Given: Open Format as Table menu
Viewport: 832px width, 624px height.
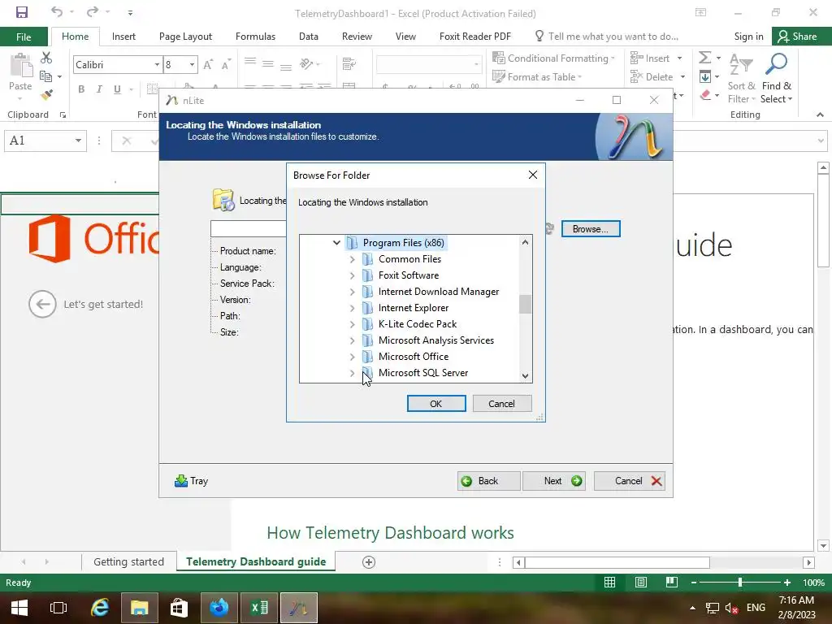Looking at the screenshot, I should [x=537, y=77].
